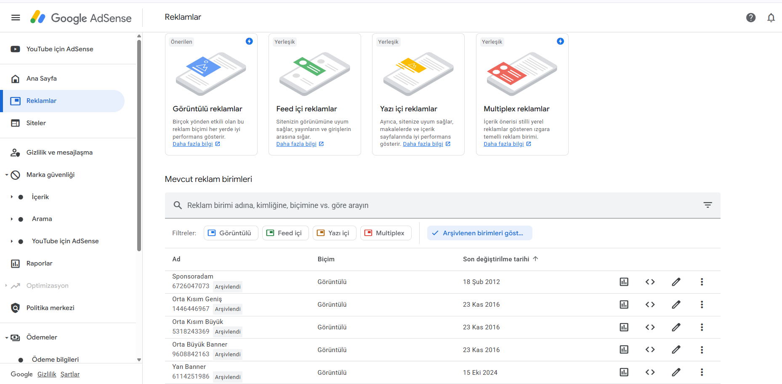Screen dimensions: 782x384
Task: Open more options for Orta Kısım Büyük
Action: point(702,327)
